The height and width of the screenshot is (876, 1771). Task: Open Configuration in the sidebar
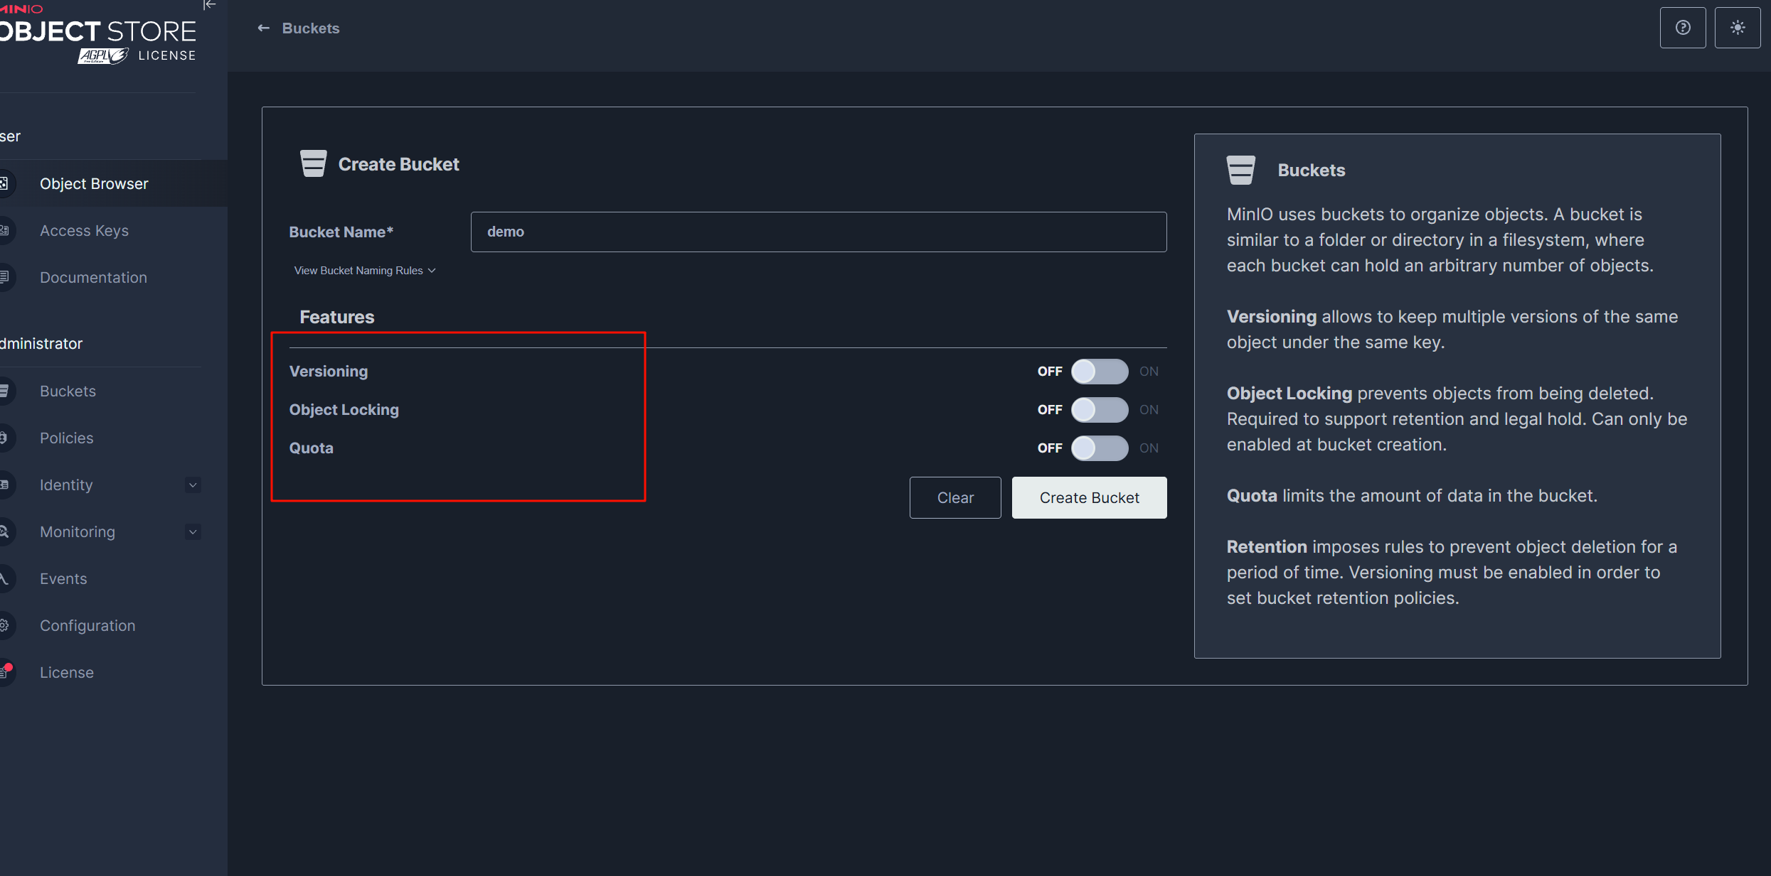[114, 625]
